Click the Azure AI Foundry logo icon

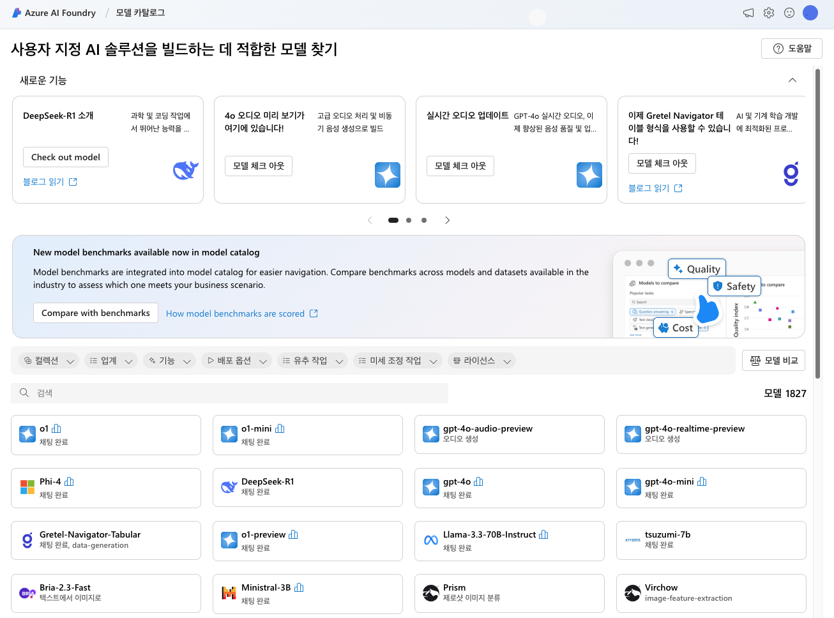click(x=17, y=13)
